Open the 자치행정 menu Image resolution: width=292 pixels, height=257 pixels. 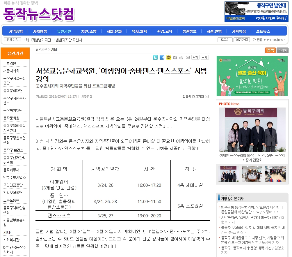[x=40, y=31]
